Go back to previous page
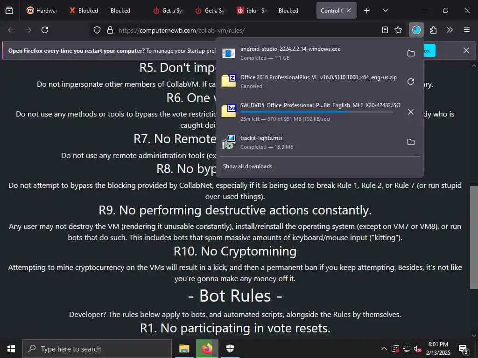The height and width of the screenshot is (358, 478). click(11, 30)
